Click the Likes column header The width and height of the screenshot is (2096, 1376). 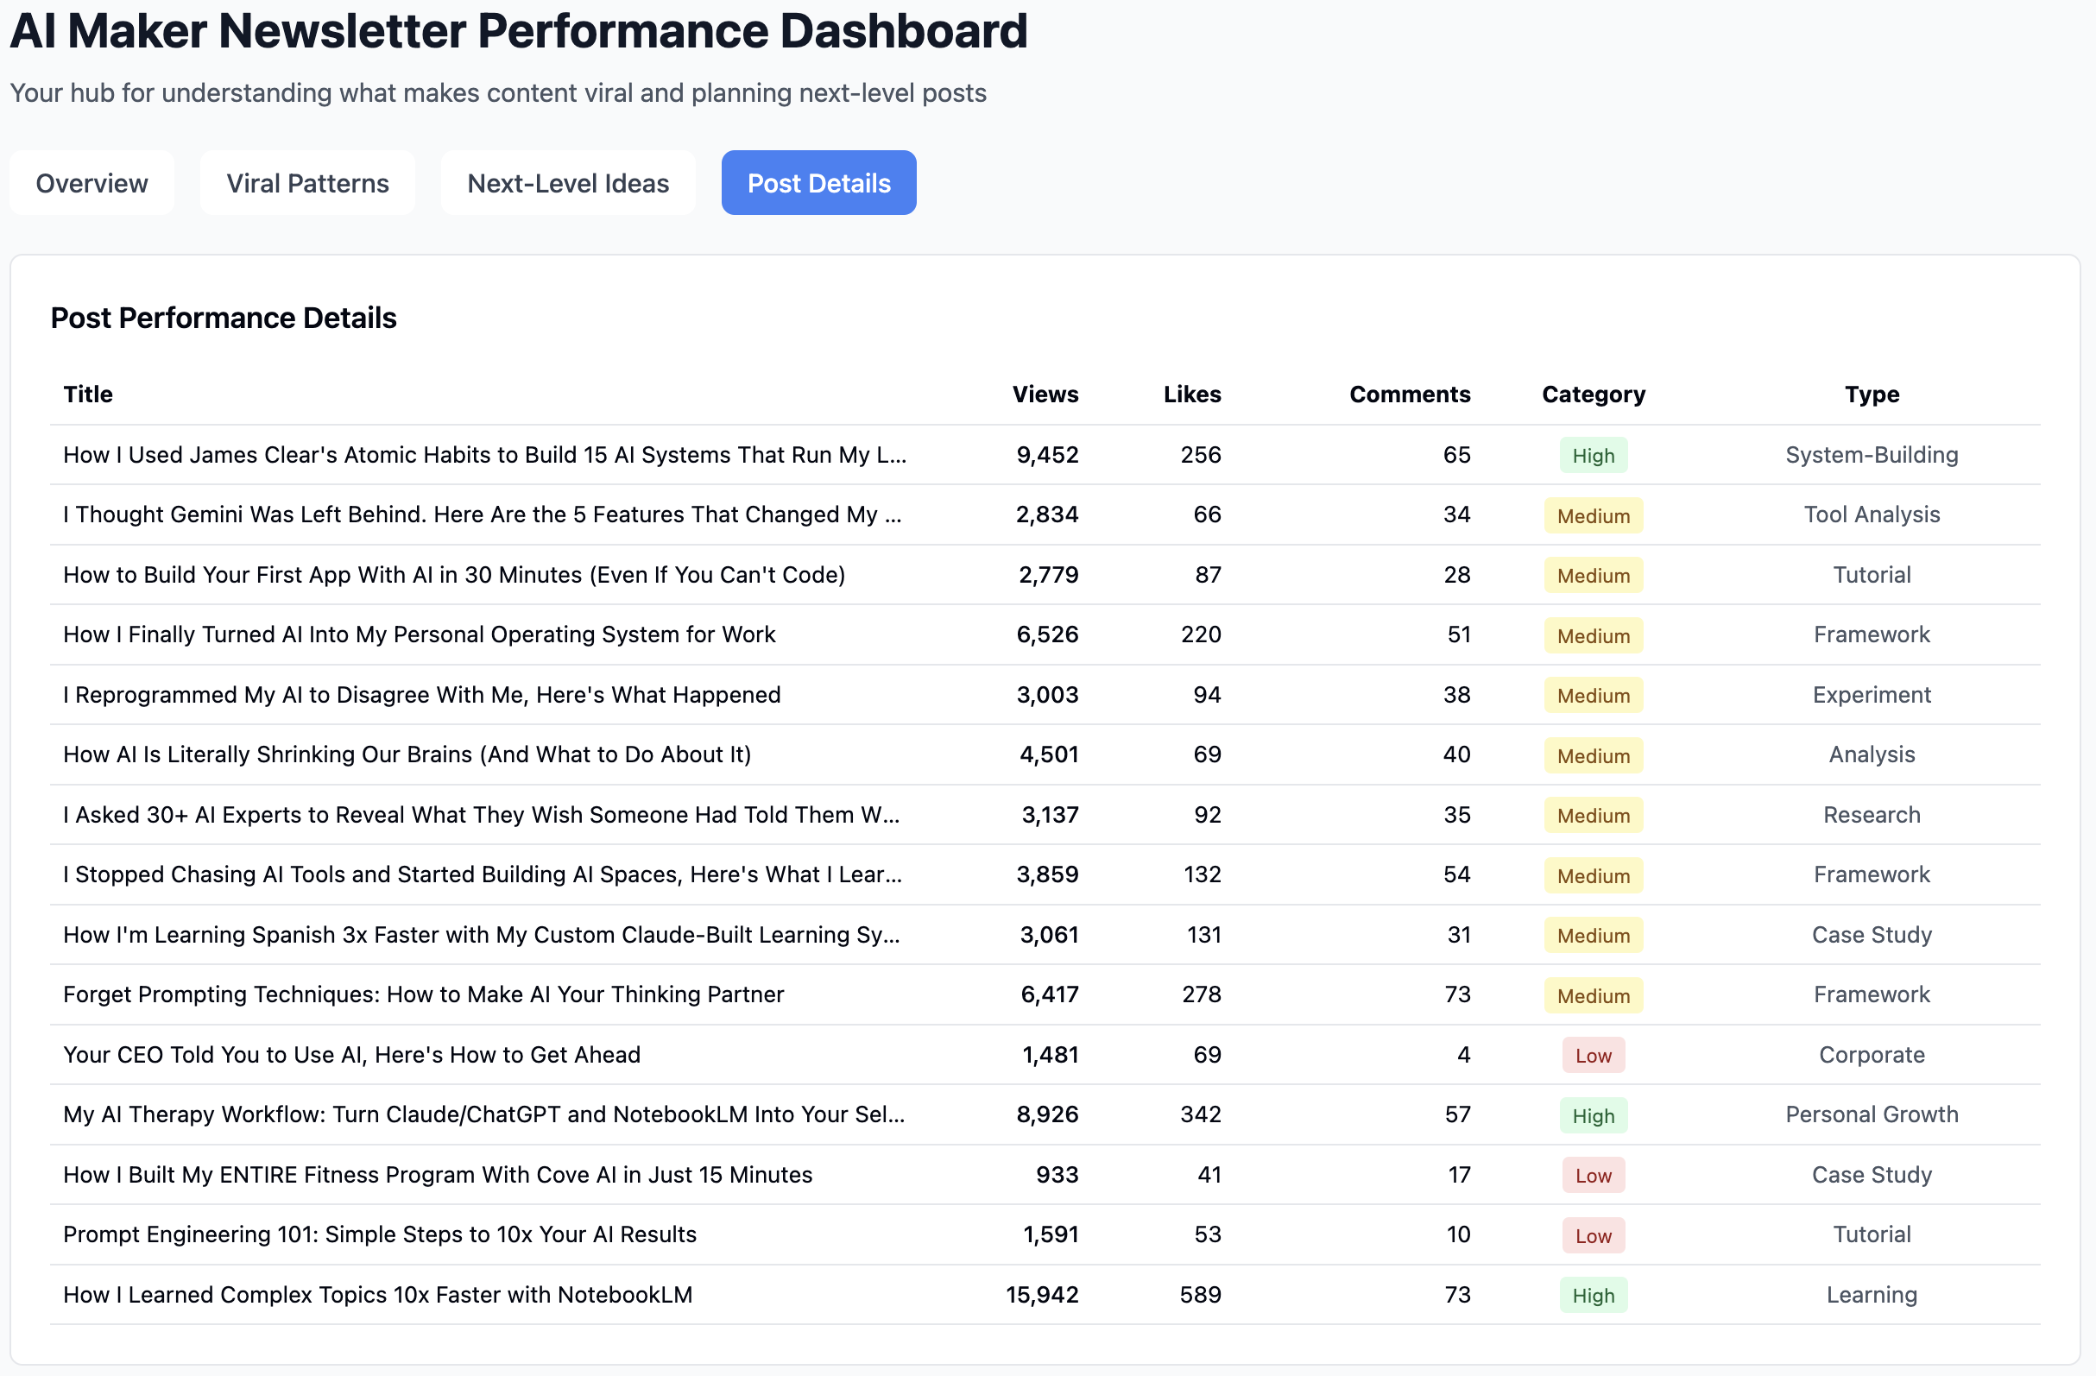click(1191, 394)
